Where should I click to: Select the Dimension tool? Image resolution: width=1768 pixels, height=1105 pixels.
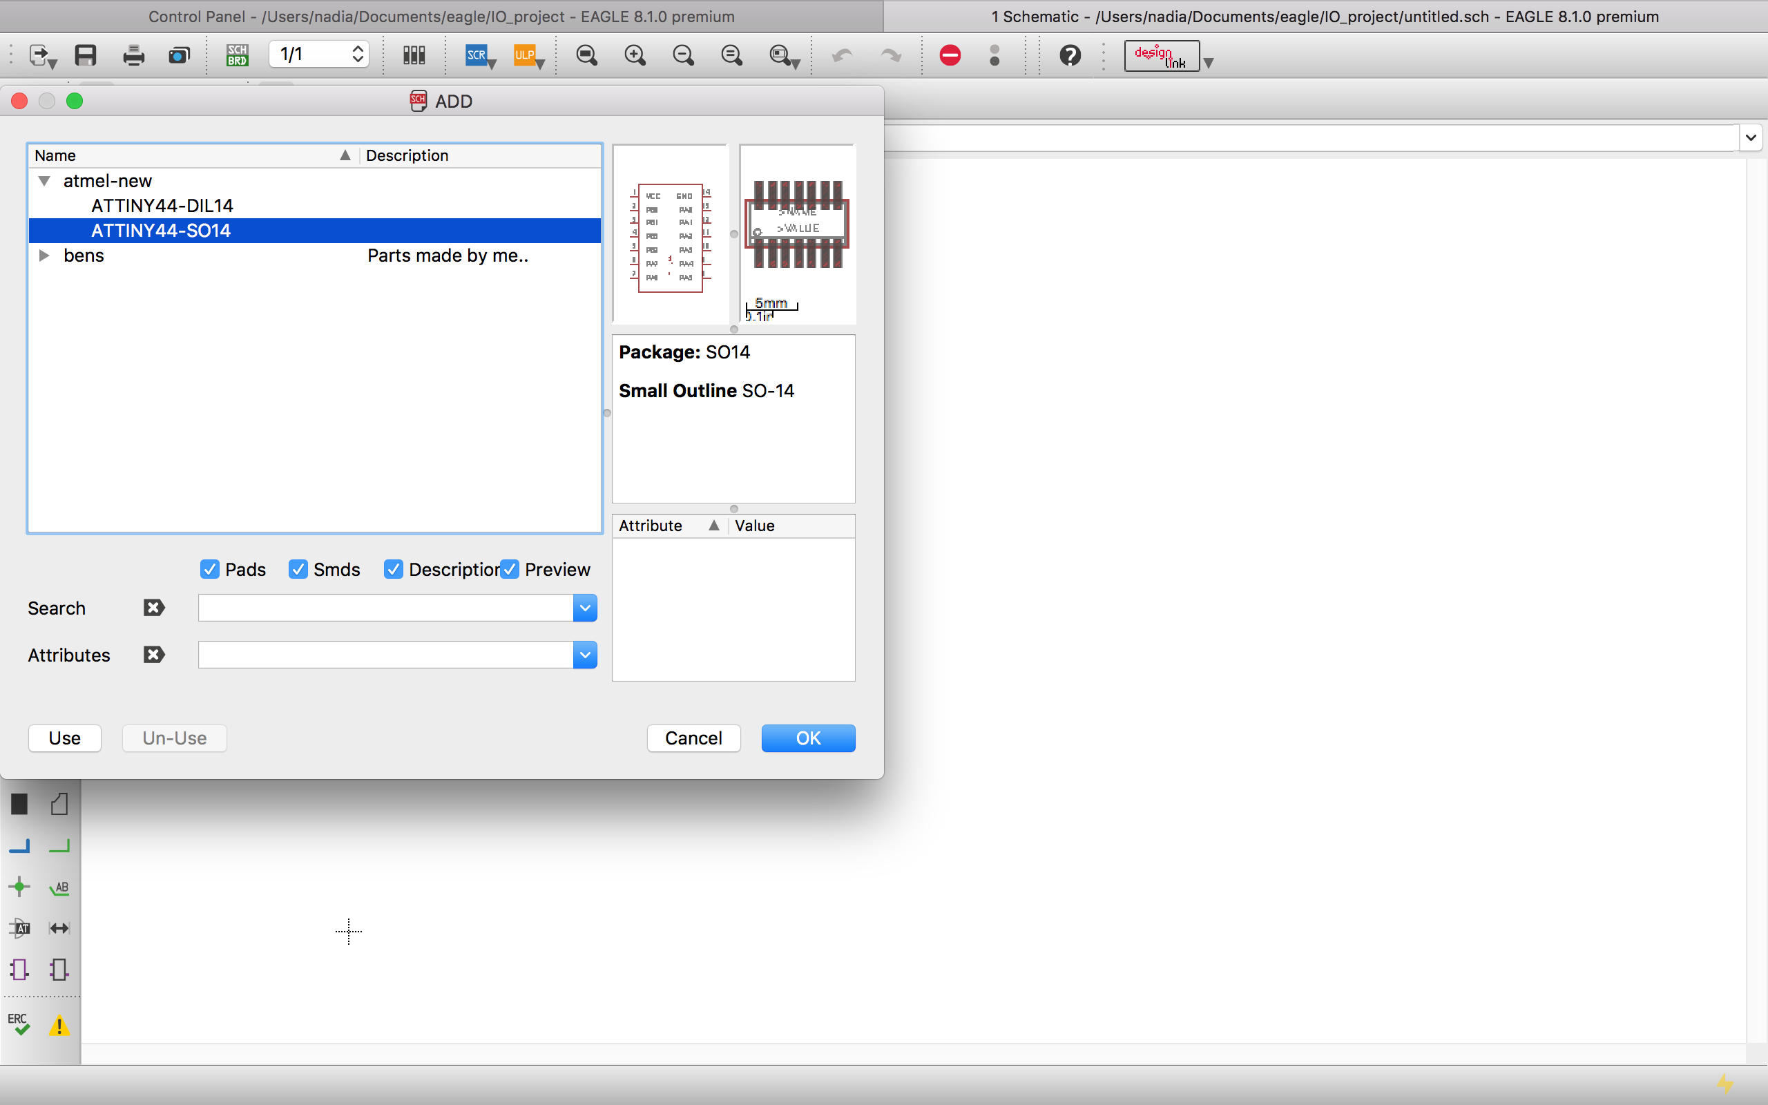[x=59, y=928]
